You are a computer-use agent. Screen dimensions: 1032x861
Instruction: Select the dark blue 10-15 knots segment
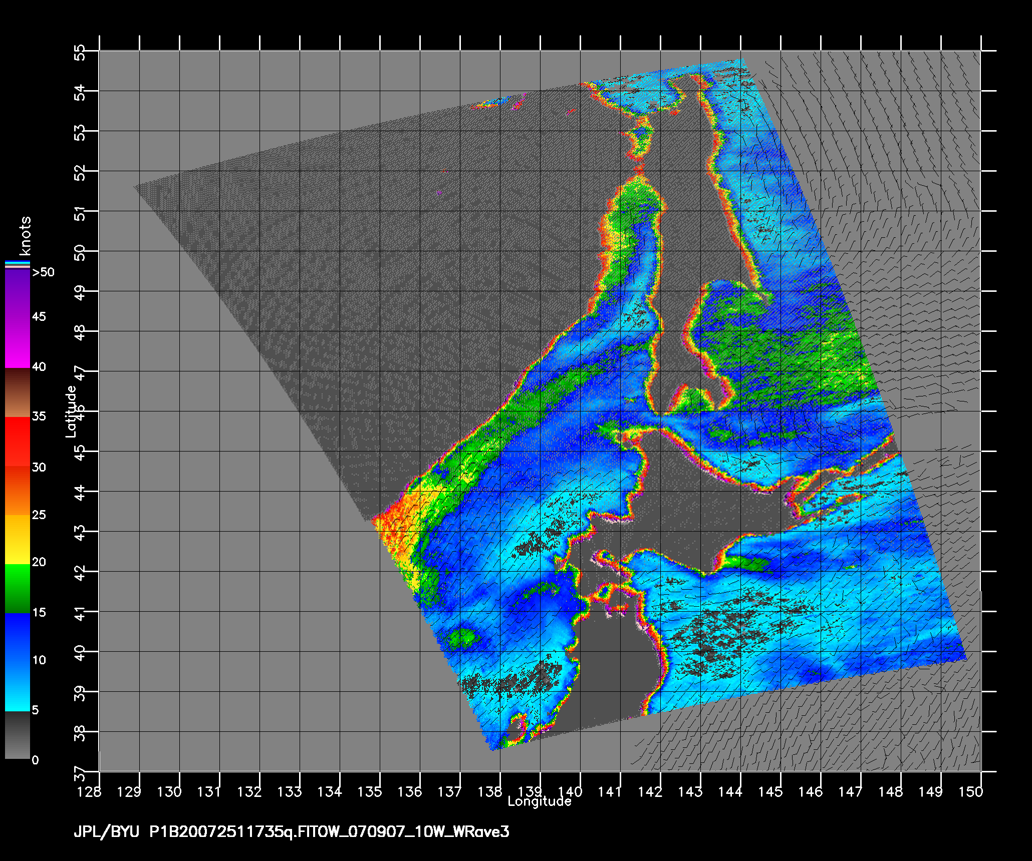[x=18, y=638]
